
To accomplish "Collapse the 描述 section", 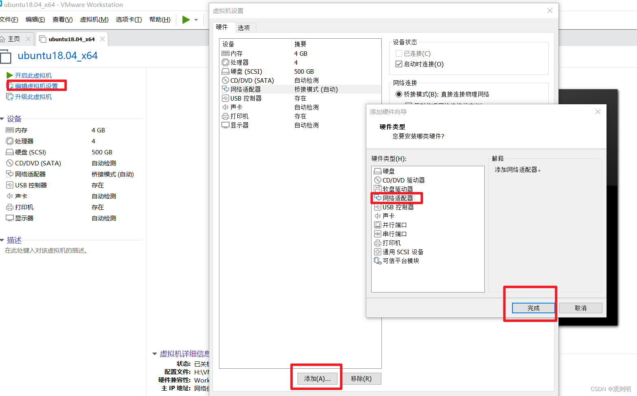I will (x=2, y=240).
